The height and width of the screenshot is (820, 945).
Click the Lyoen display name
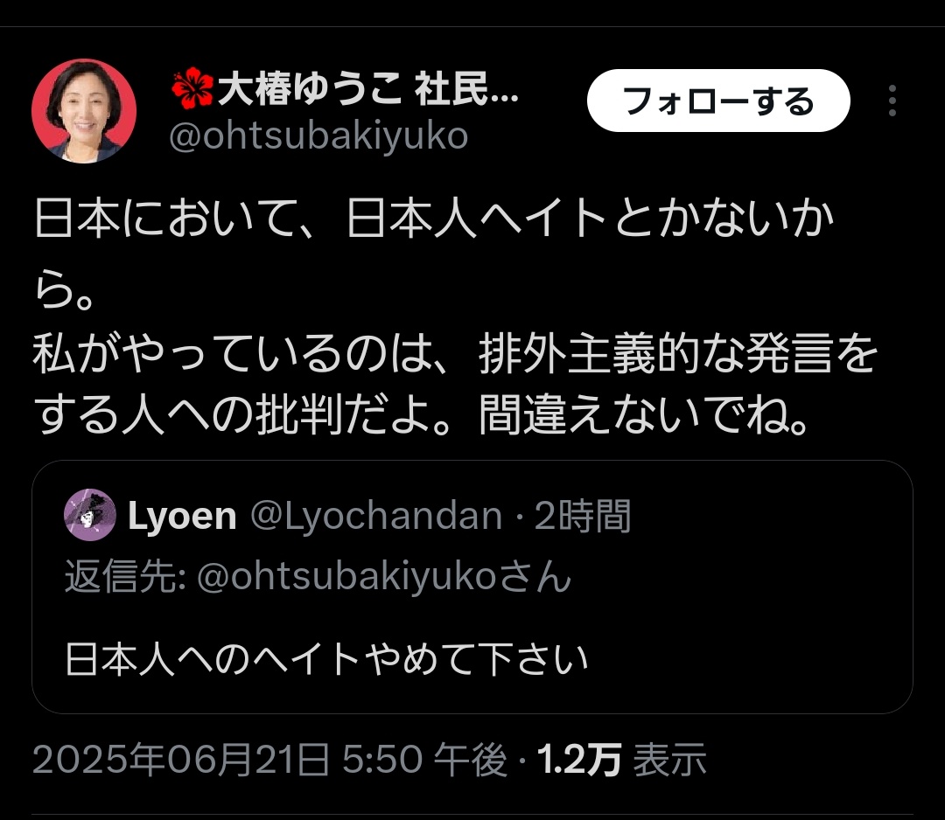click(x=182, y=516)
